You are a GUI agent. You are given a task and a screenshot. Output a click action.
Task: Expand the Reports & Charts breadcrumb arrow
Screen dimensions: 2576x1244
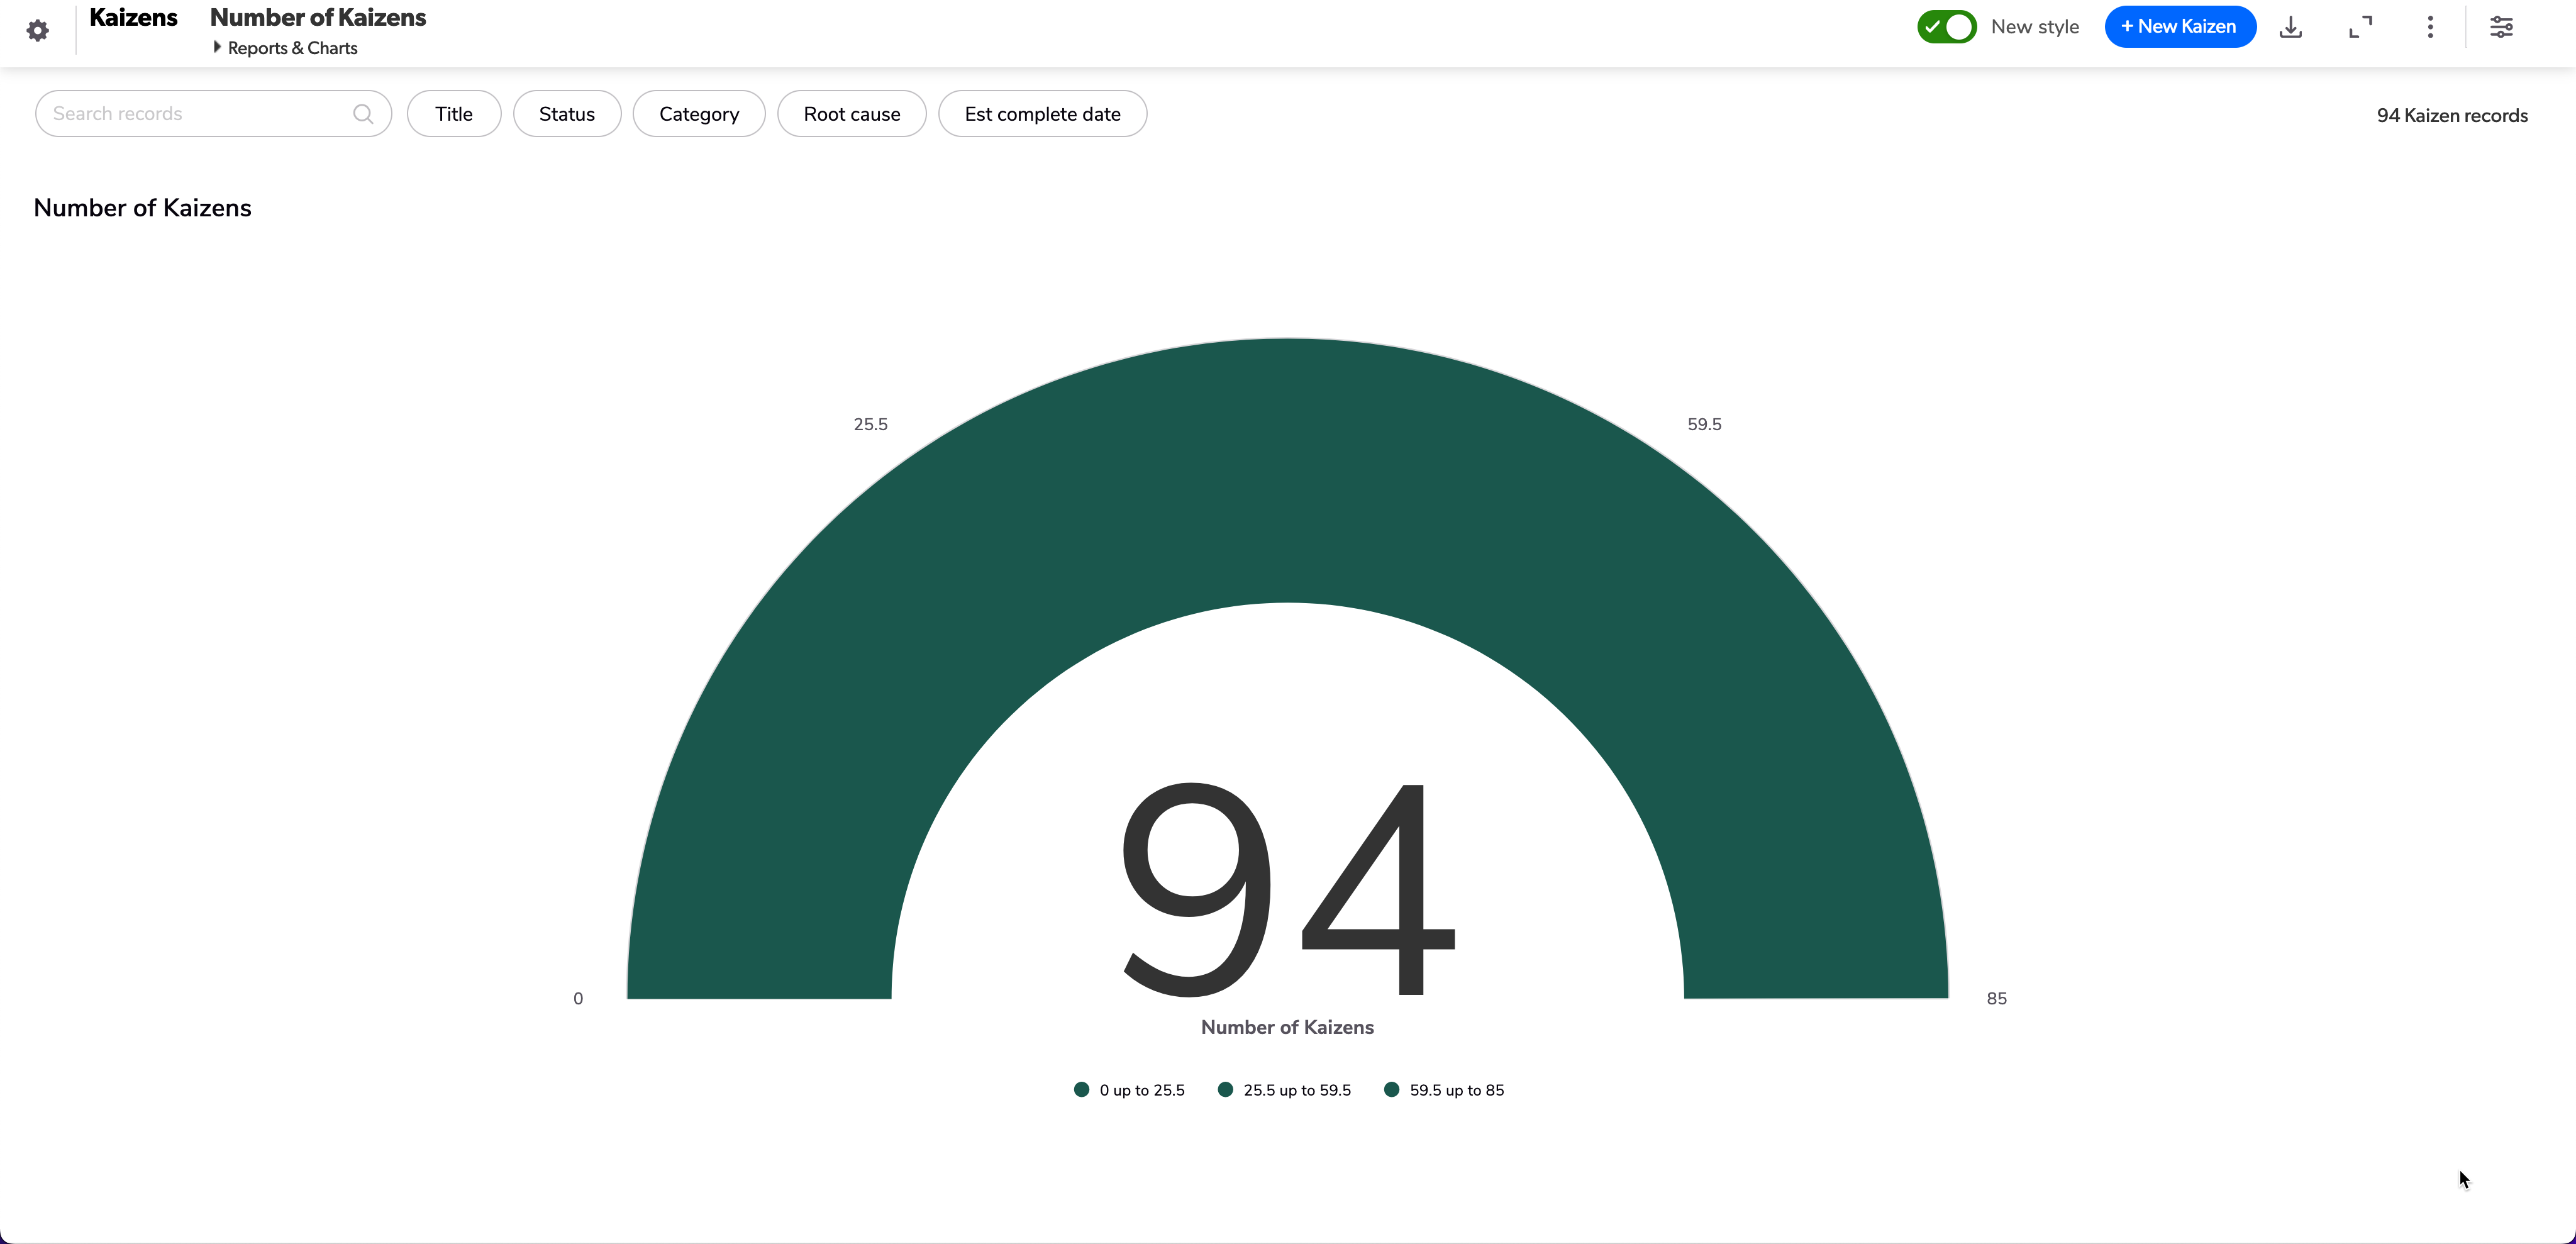[217, 47]
